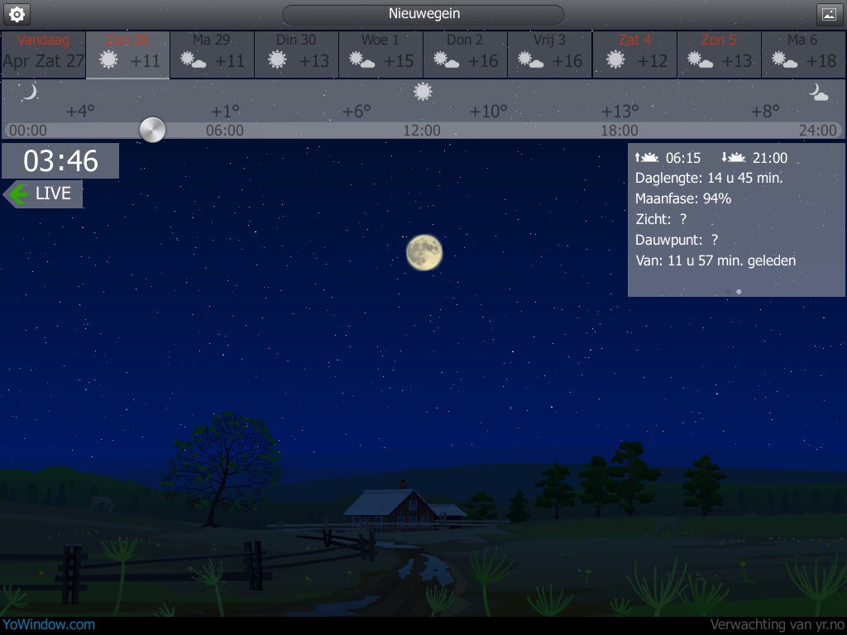Click the crescent moon icon at midnight

(x=29, y=92)
